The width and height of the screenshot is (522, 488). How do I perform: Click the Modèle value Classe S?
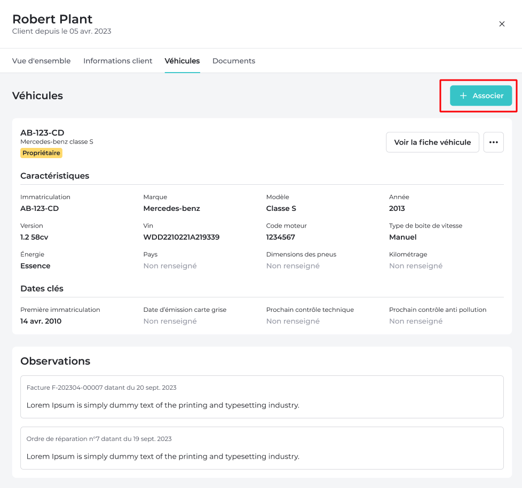click(281, 209)
